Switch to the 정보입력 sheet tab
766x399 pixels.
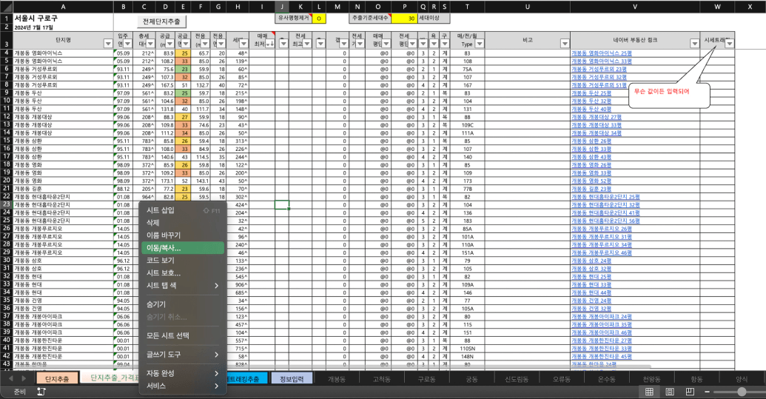coord(292,379)
